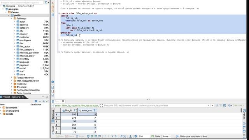Go to next row arrow in results toolbar
Image resolution: width=249 pixels, height=140 pixels.
112,136
